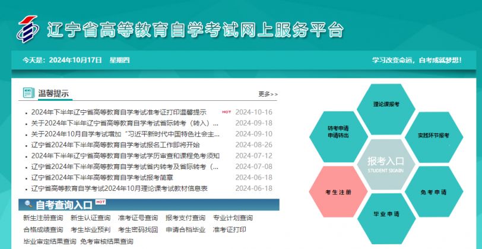
Task: Click the 温馨提示 section heading
Action: [53, 94]
